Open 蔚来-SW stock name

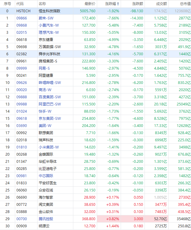click(x=46, y=18)
